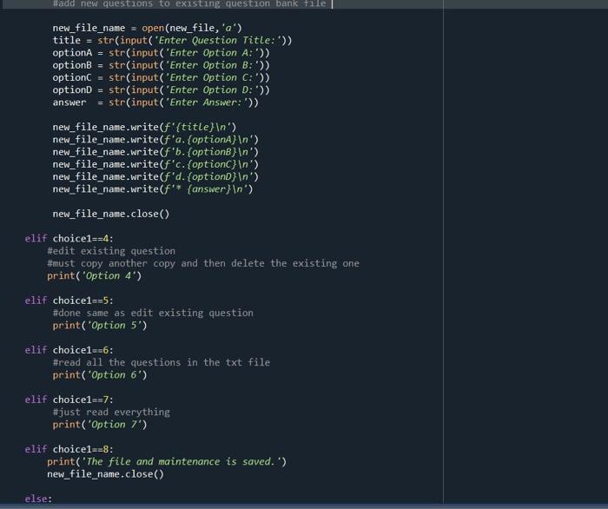The width and height of the screenshot is (608, 509).
Task: Click the 'elif choice1==8:' line
Action: pyautogui.click(x=69, y=449)
